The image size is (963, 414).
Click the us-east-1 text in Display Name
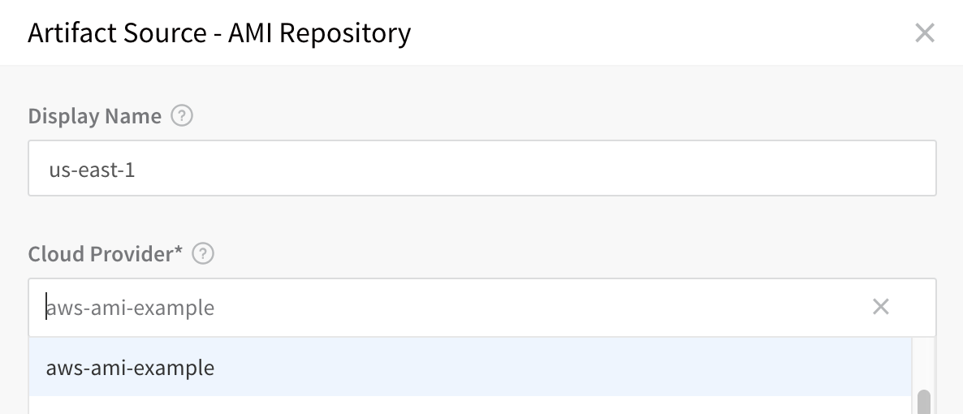tap(92, 170)
